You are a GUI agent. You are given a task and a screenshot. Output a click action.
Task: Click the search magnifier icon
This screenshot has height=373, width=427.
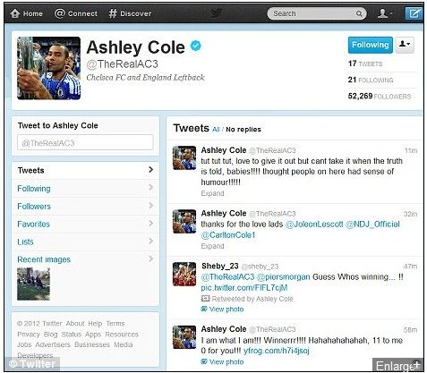(x=359, y=13)
